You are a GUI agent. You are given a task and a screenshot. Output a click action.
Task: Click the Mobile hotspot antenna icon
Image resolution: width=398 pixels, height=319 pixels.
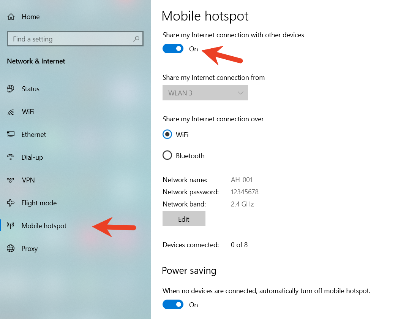[10, 225]
